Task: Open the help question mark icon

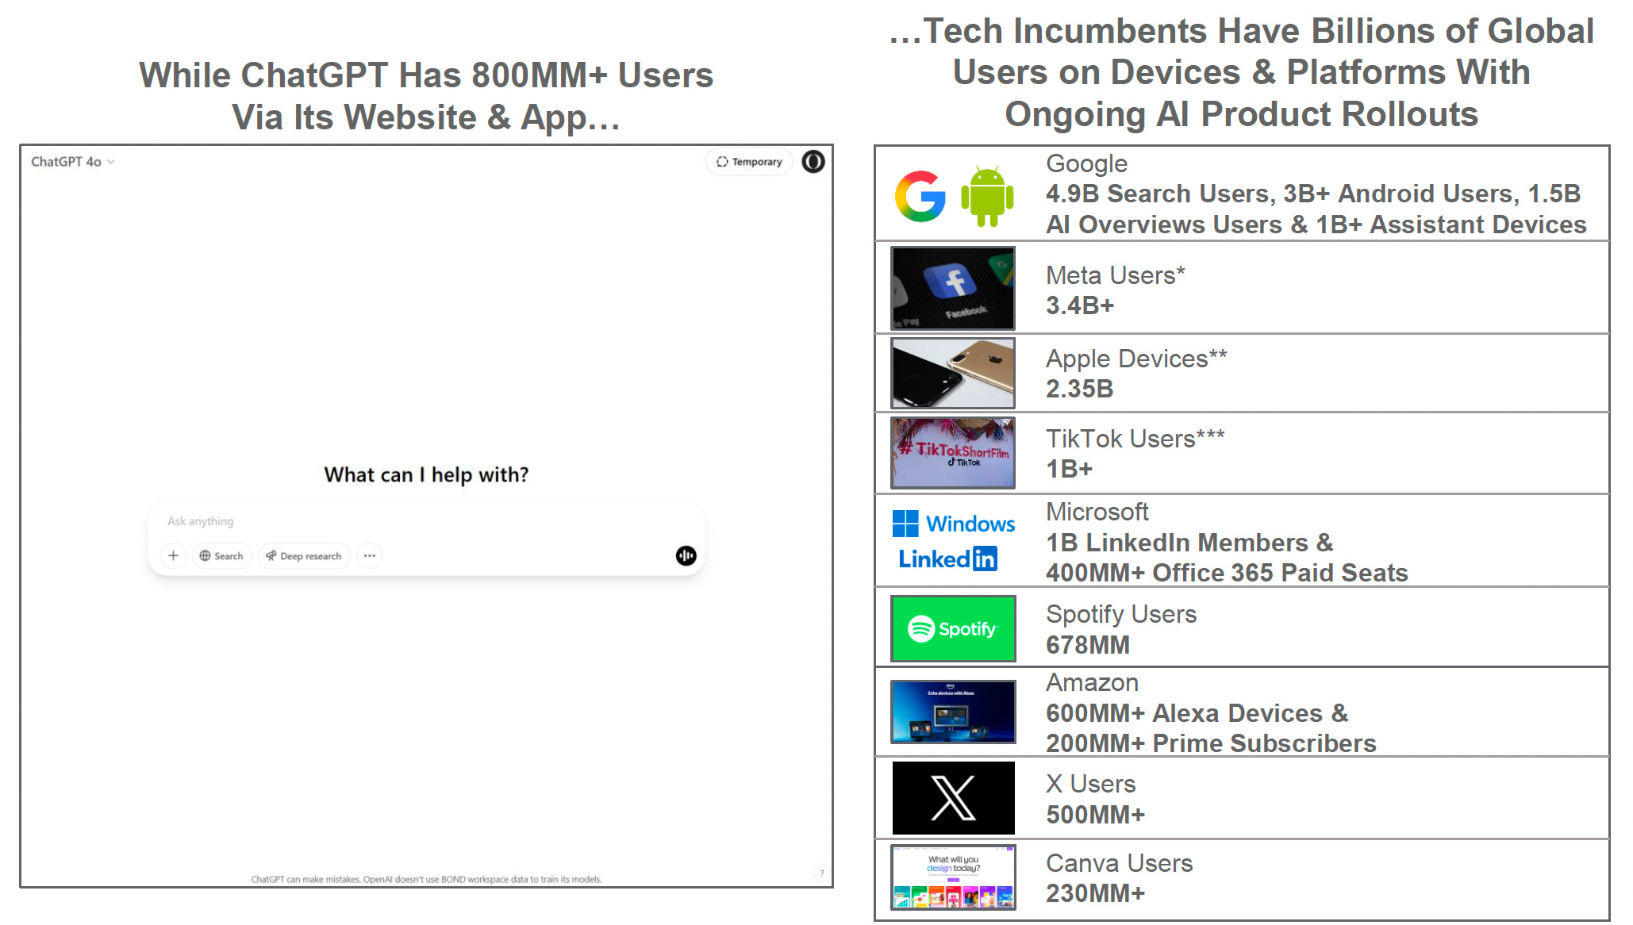Action: coord(821,873)
